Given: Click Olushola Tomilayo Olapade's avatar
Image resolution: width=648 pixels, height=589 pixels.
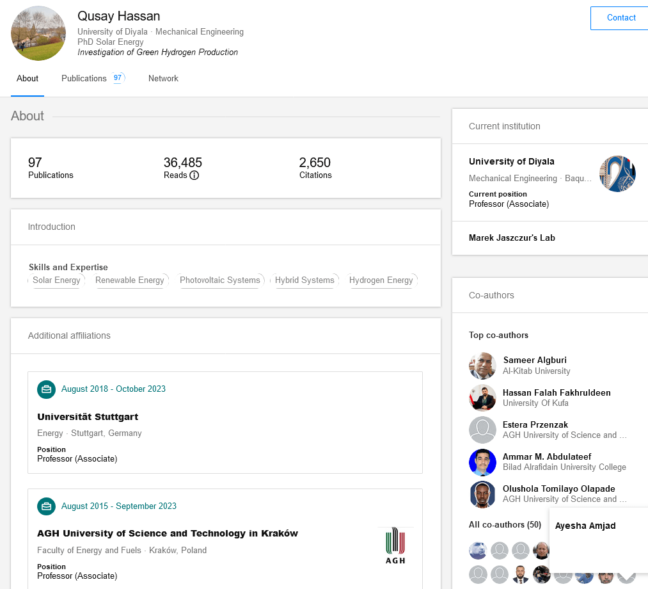Looking at the screenshot, I should click(482, 494).
